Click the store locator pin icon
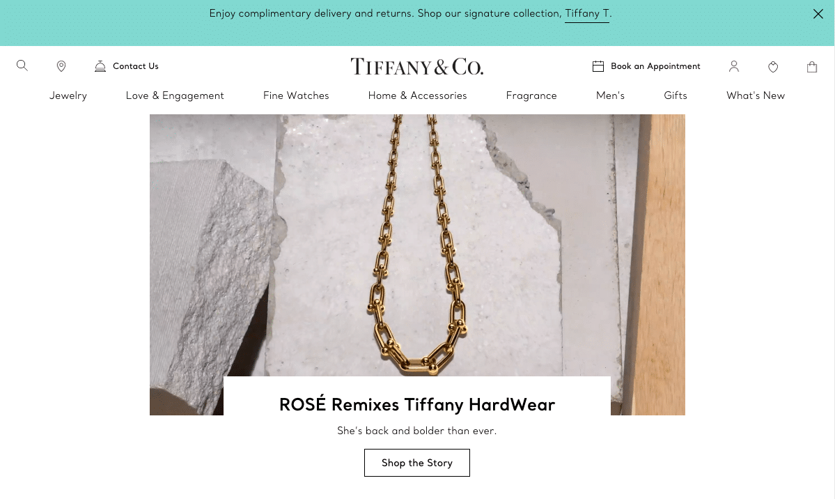This screenshot has height=499, width=835. (x=61, y=66)
